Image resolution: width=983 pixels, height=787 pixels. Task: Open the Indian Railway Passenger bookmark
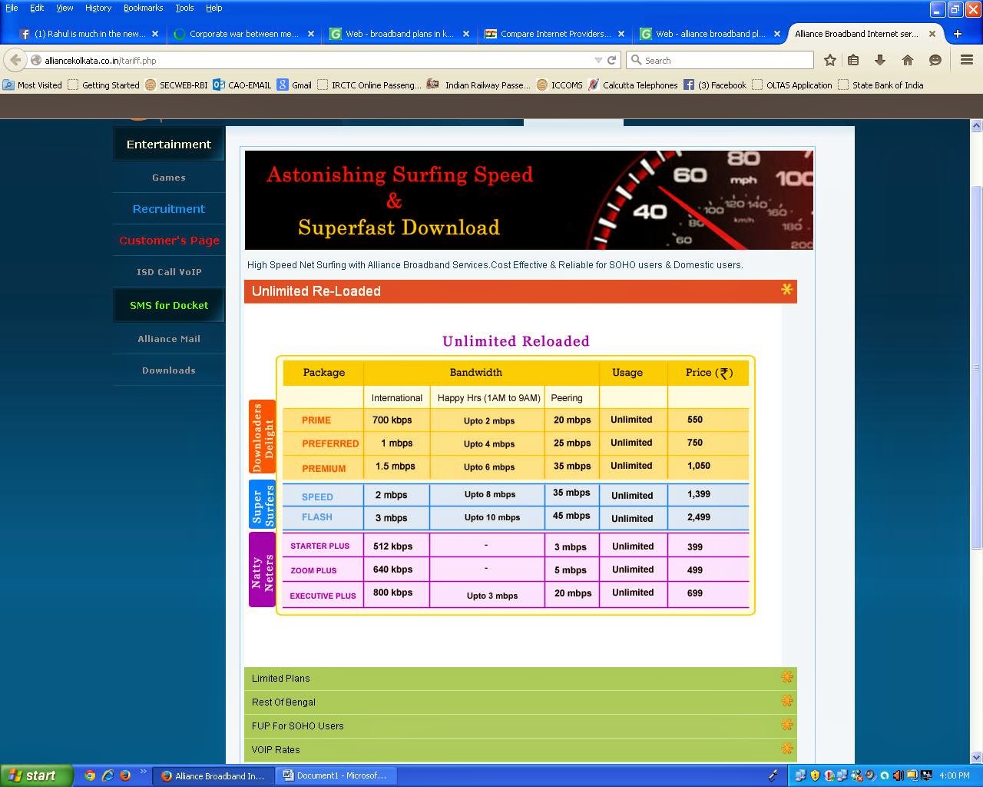(x=478, y=85)
